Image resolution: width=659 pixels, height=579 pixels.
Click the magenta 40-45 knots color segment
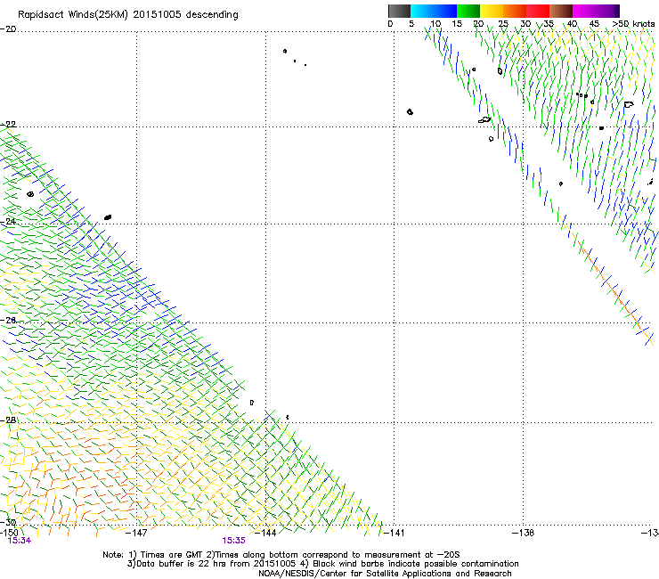[584, 11]
